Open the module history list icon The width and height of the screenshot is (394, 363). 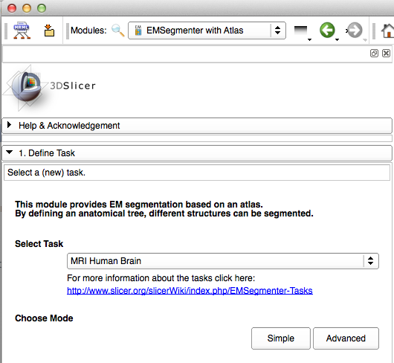tap(301, 30)
